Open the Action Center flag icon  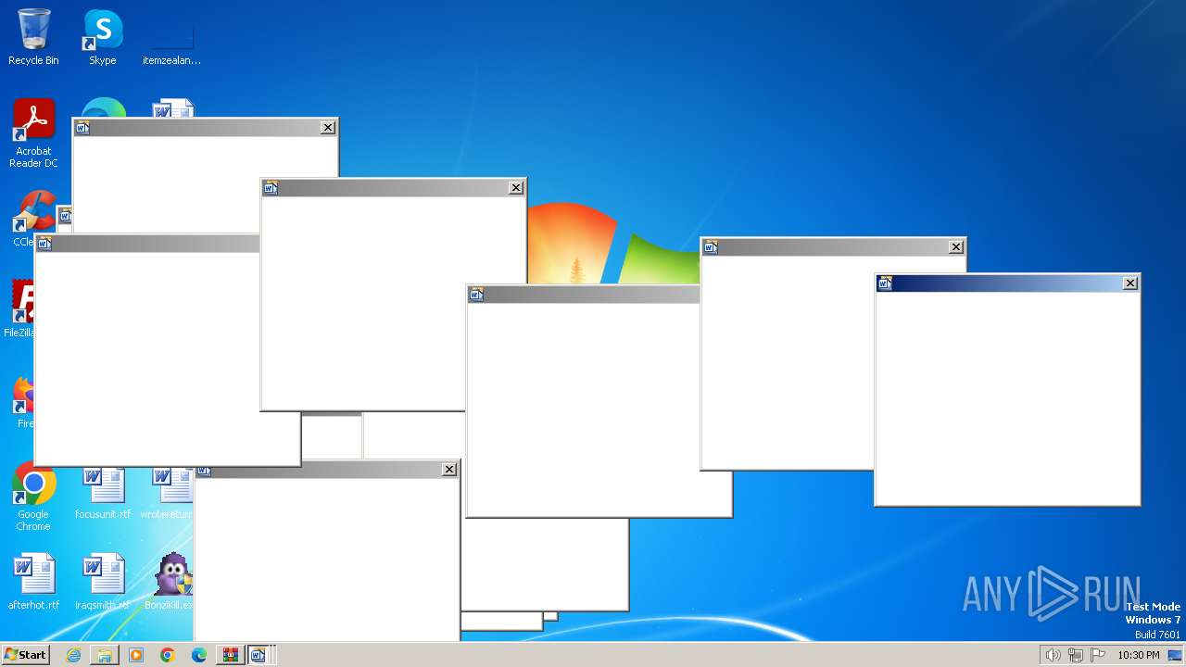coord(1099,655)
